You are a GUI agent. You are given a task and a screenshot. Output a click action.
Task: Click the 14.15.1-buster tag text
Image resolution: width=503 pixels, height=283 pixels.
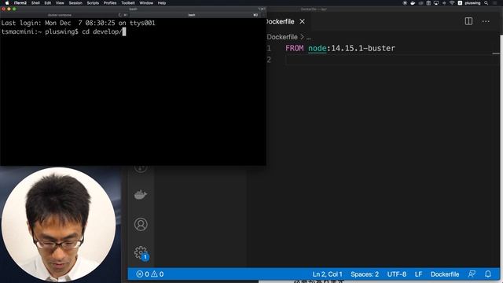coord(363,48)
